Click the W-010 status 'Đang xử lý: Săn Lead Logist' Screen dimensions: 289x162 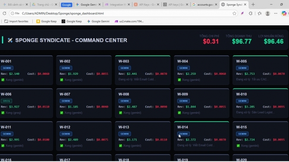coord(255,112)
